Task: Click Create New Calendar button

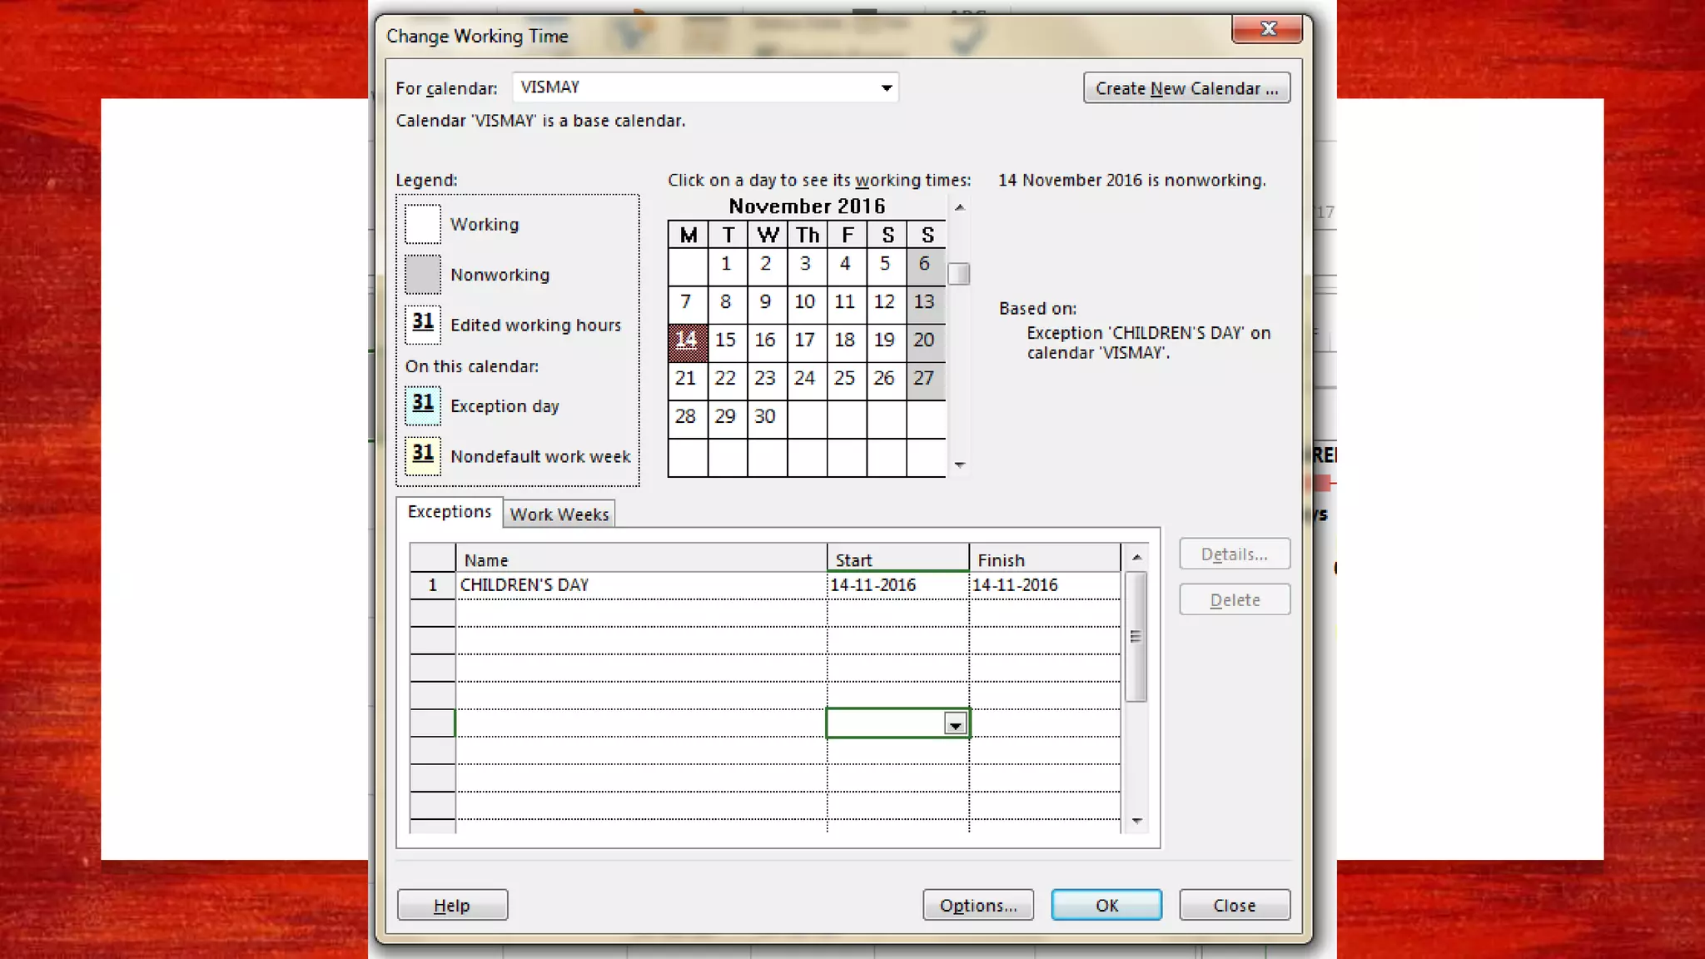Action: (1186, 88)
